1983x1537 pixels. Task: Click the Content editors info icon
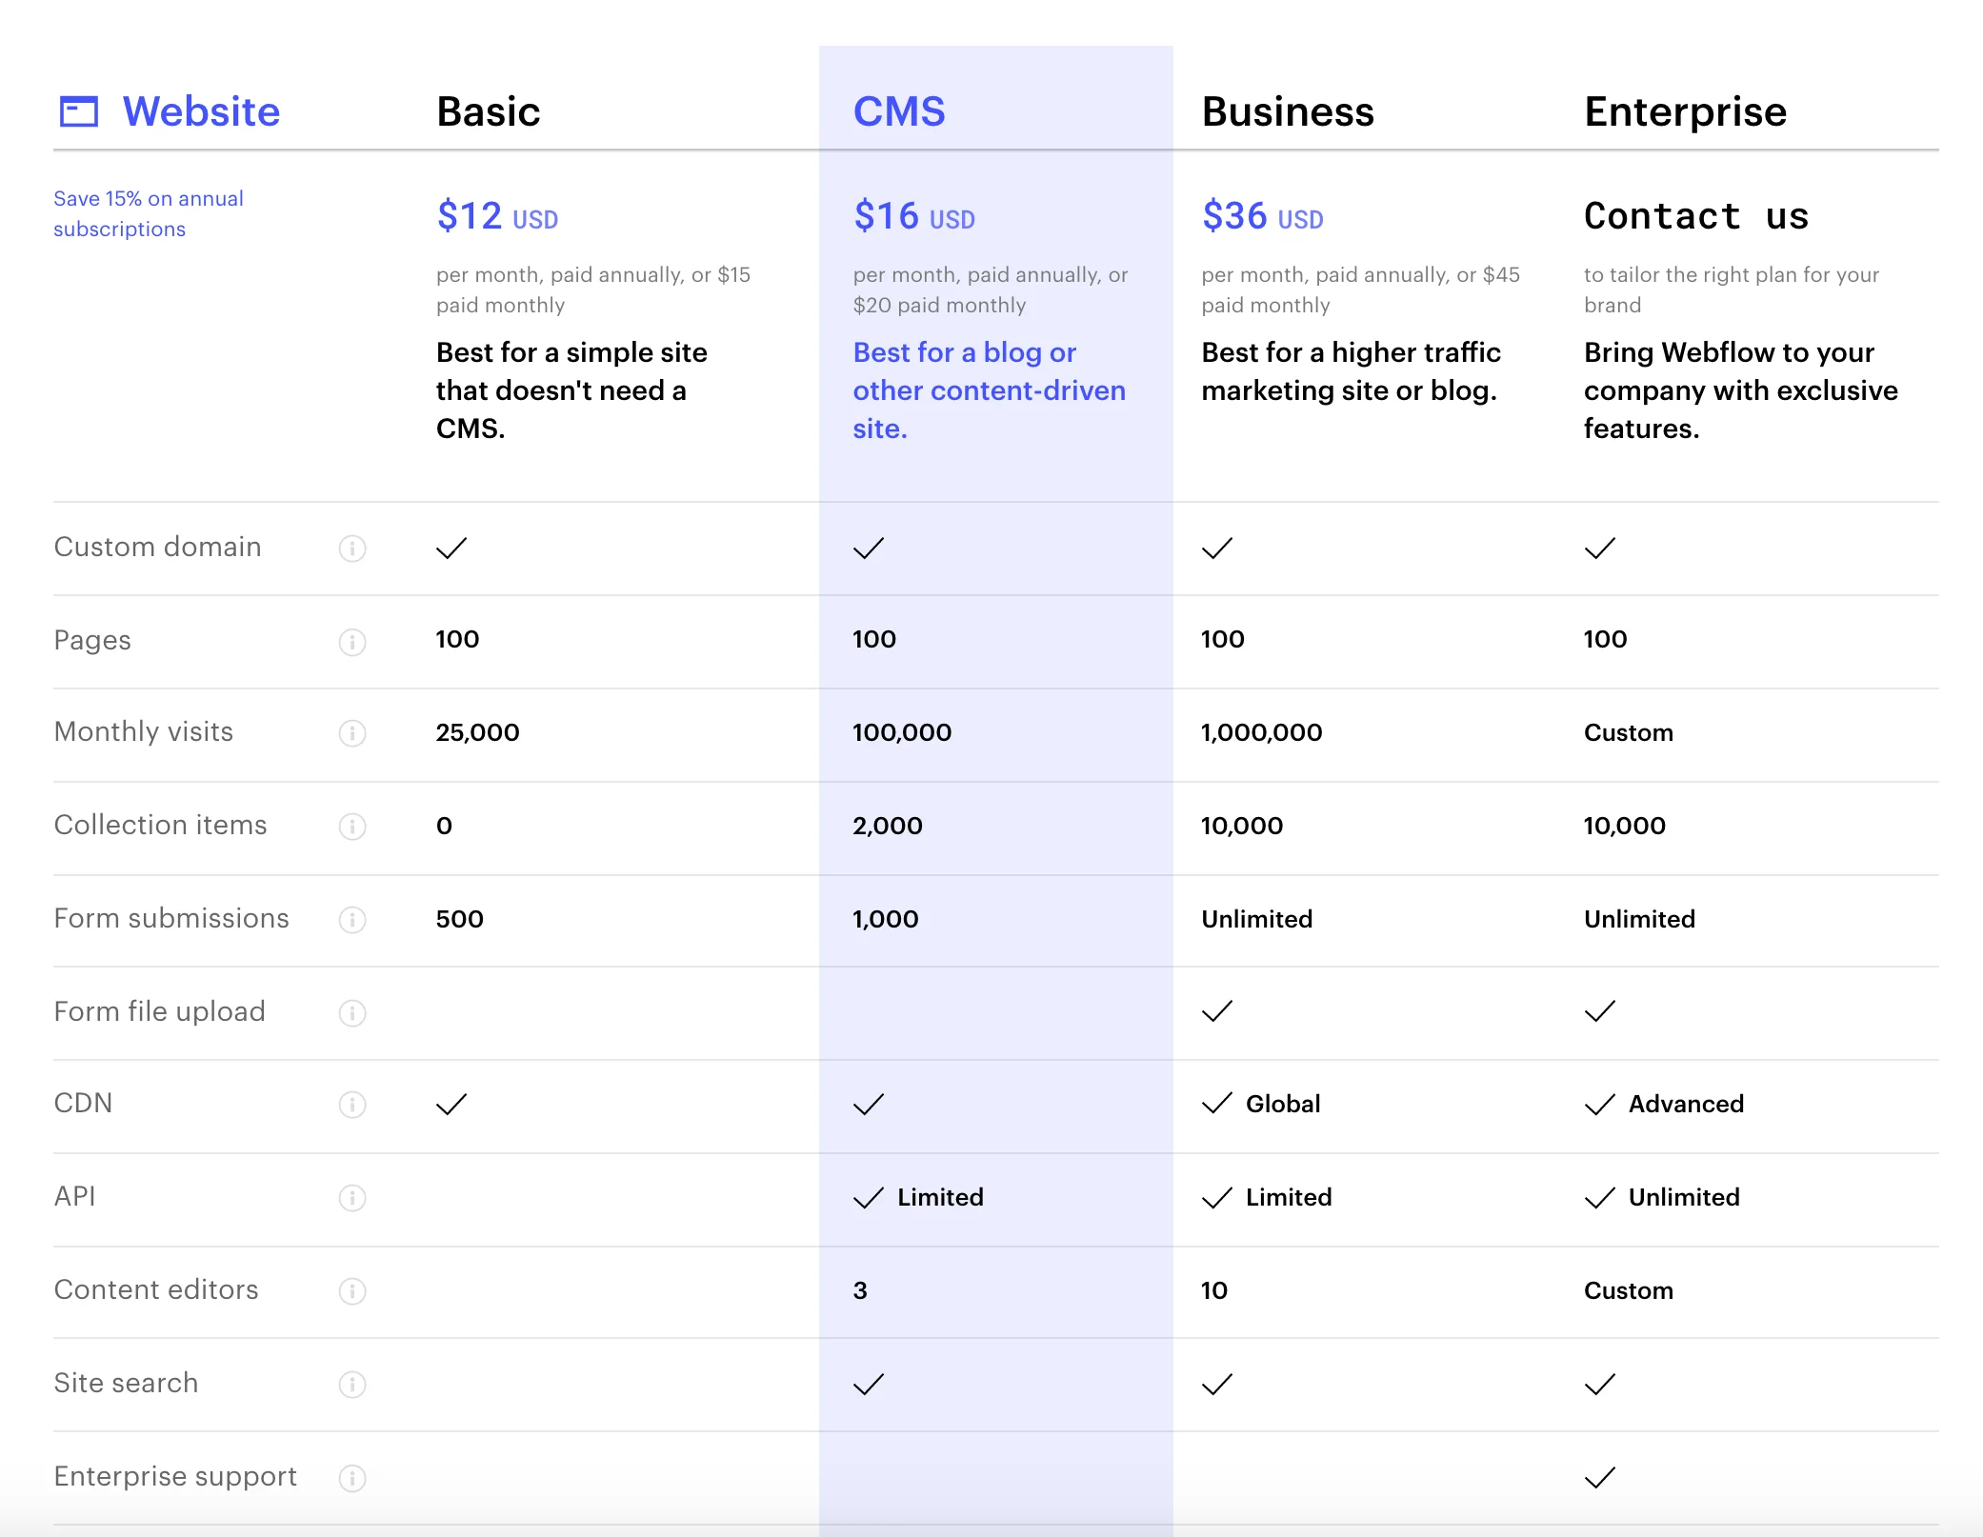click(x=352, y=1291)
